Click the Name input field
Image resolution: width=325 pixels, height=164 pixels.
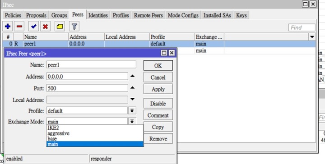coord(91,65)
